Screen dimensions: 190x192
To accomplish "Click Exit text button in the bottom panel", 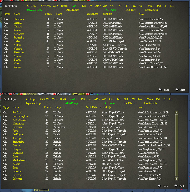I will [x=182, y=186].
